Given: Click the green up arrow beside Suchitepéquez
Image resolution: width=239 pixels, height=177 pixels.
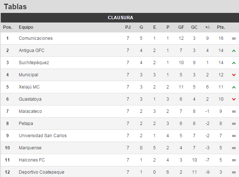Looking at the screenshot, I should pyautogui.click(x=234, y=63).
